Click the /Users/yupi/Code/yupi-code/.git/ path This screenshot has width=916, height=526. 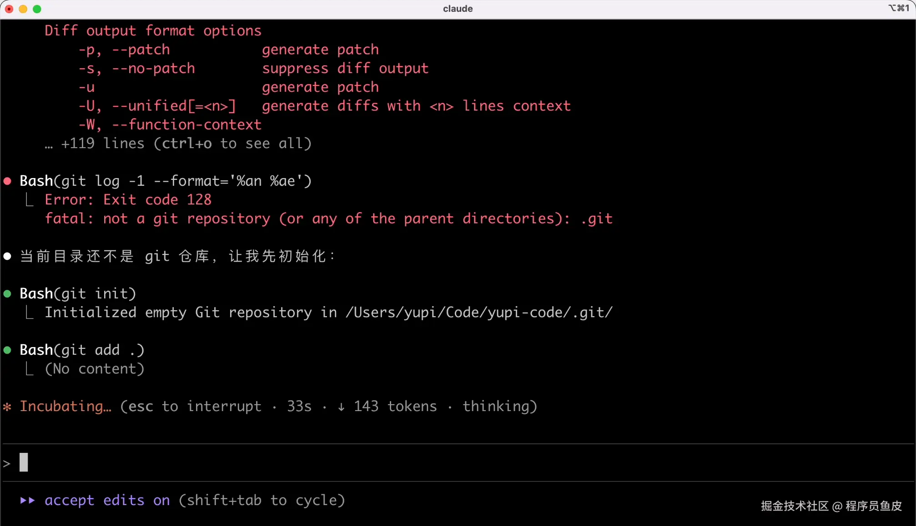coord(478,313)
